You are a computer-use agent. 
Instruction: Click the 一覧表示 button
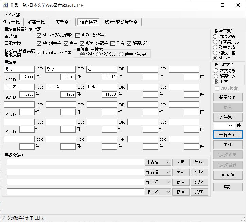(x=228, y=135)
